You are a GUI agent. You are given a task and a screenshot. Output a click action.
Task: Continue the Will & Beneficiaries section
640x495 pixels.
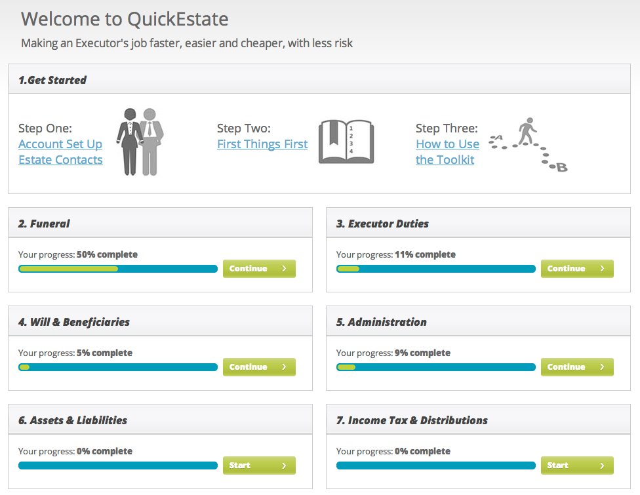[x=259, y=367]
